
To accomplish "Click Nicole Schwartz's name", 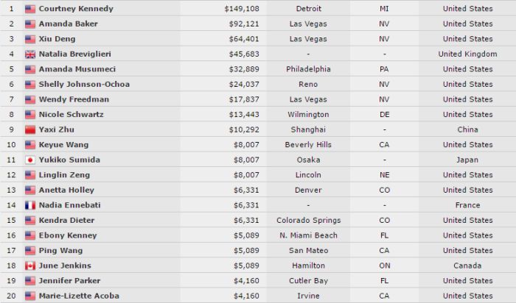I will click(71, 114).
